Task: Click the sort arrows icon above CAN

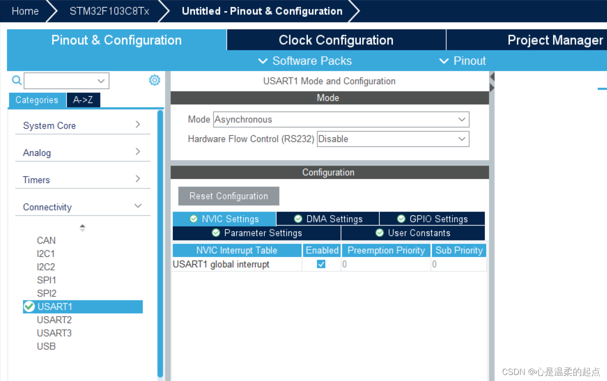Action: pyautogui.click(x=82, y=228)
